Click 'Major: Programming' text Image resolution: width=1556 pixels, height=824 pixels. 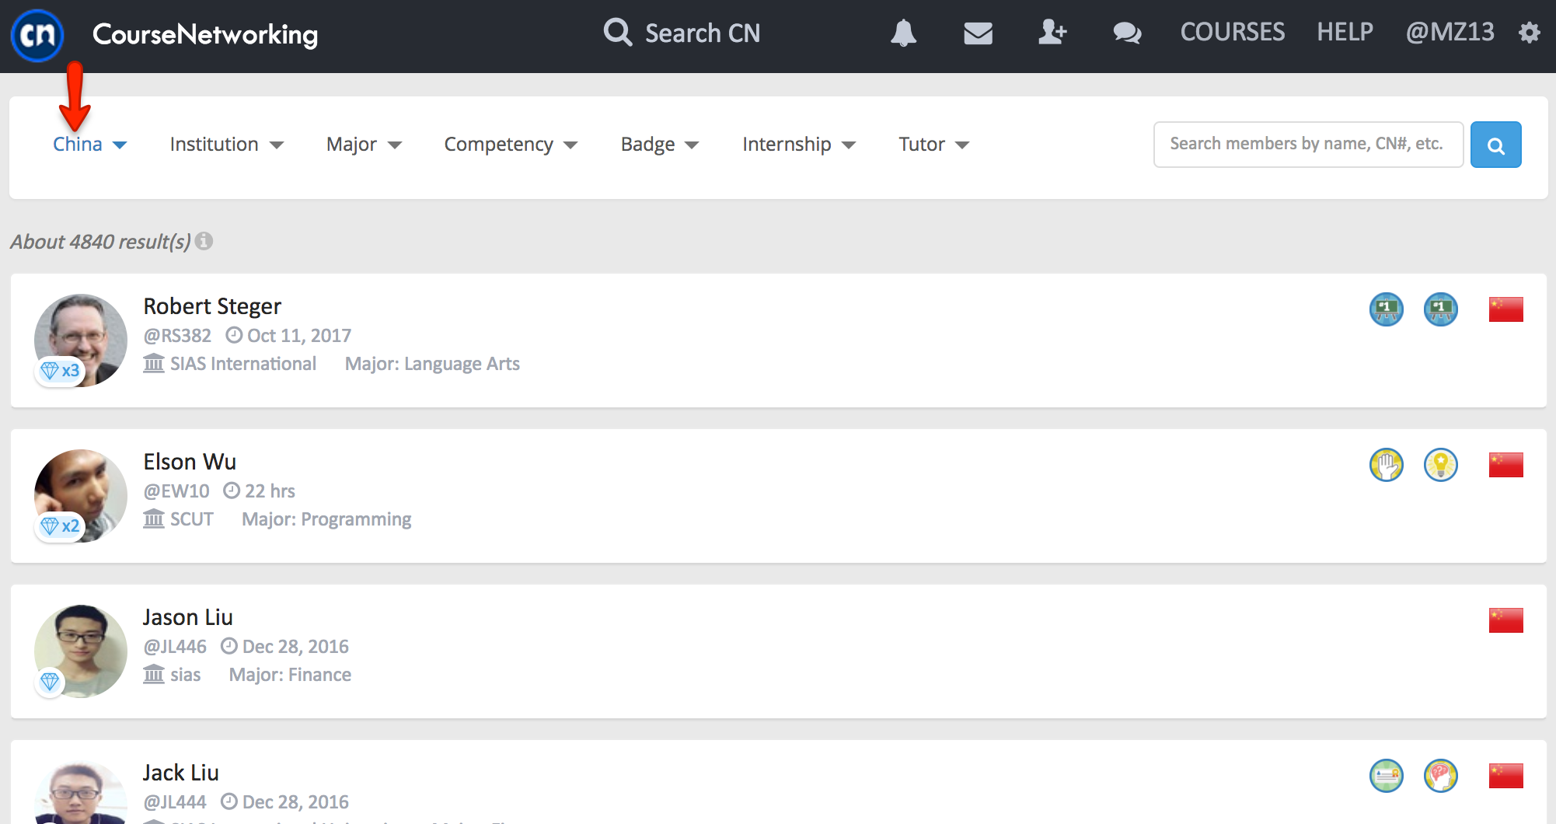click(x=326, y=519)
